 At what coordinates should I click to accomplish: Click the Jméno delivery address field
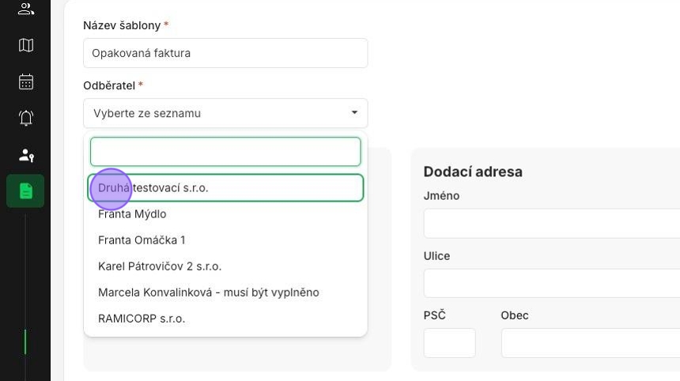point(552,224)
